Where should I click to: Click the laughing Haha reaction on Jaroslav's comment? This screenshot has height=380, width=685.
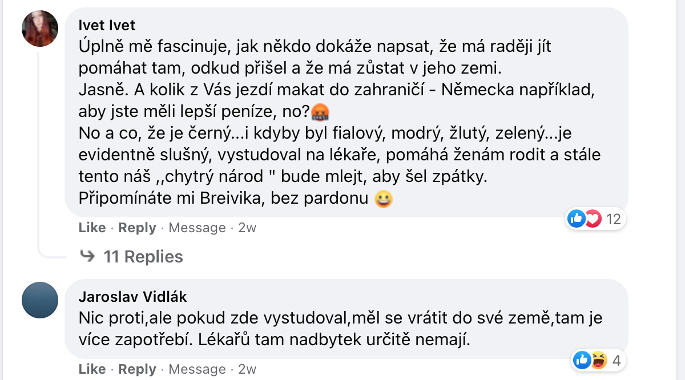[x=598, y=360]
